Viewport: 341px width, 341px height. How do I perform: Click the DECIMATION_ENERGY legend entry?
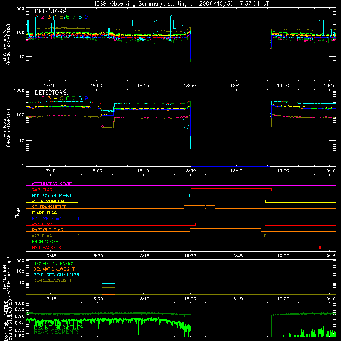coord(55,263)
